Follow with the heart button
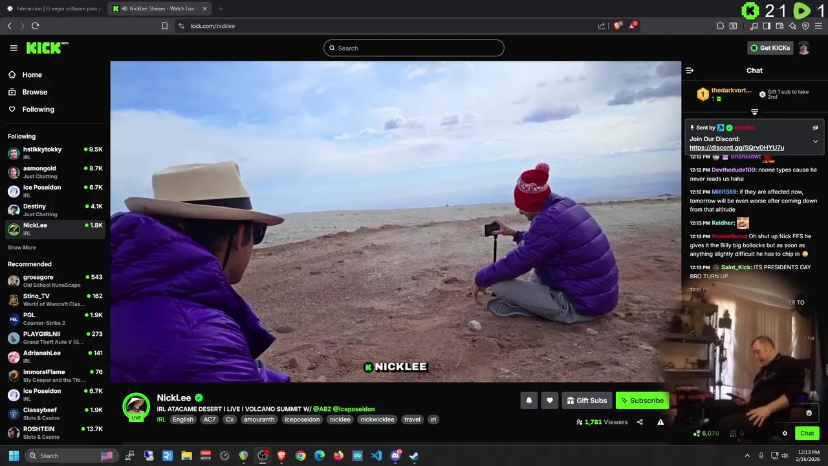Viewport: 828px width, 466px height. click(x=549, y=401)
